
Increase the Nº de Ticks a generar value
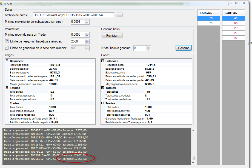point(148,47)
